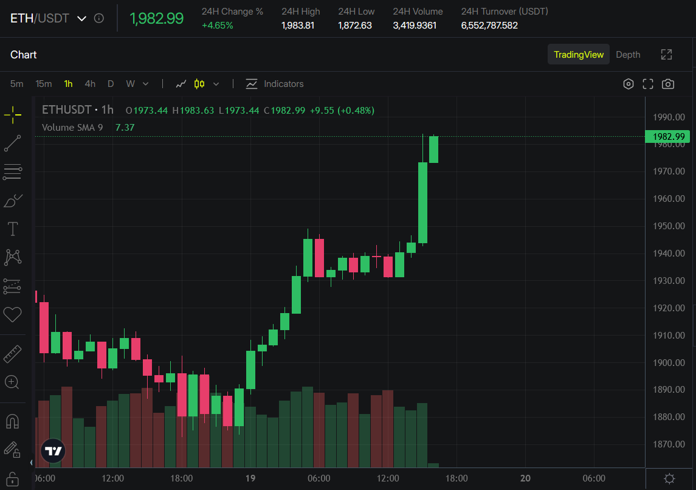Click the date 20 on the time axis
Viewport: 696px width, 490px height.
[x=525, y=478]
